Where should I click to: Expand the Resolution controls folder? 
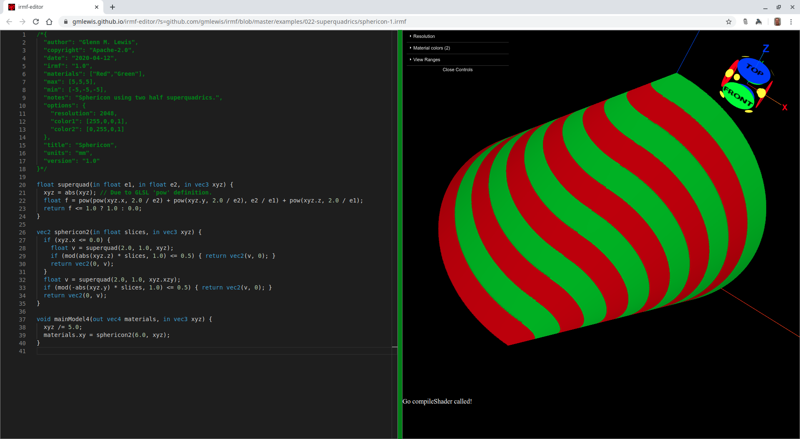click(424, 36)
